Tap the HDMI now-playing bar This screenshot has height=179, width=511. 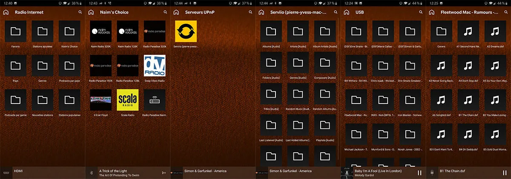click(43, 172)
